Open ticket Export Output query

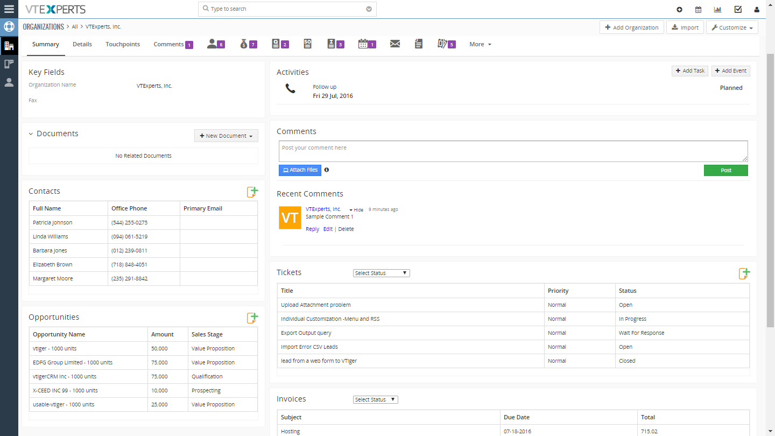[x=306, y=333]
